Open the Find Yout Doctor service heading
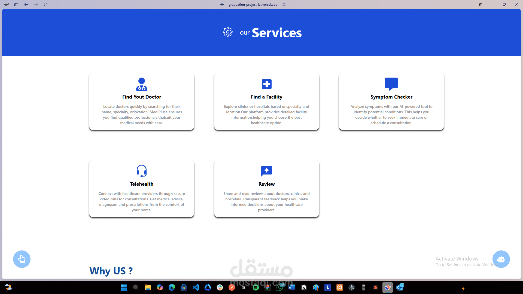 (142, 97)
